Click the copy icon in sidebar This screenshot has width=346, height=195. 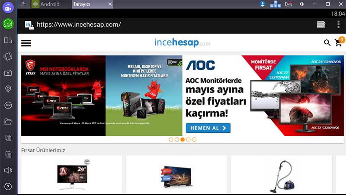8,138
